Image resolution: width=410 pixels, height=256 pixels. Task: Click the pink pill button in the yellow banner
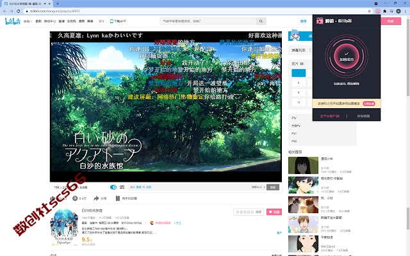point(369,104)
